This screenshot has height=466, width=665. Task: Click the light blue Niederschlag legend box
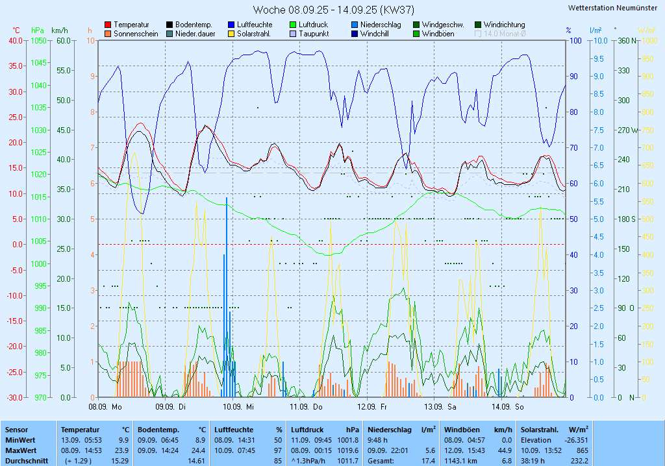[x=355, y=25]
